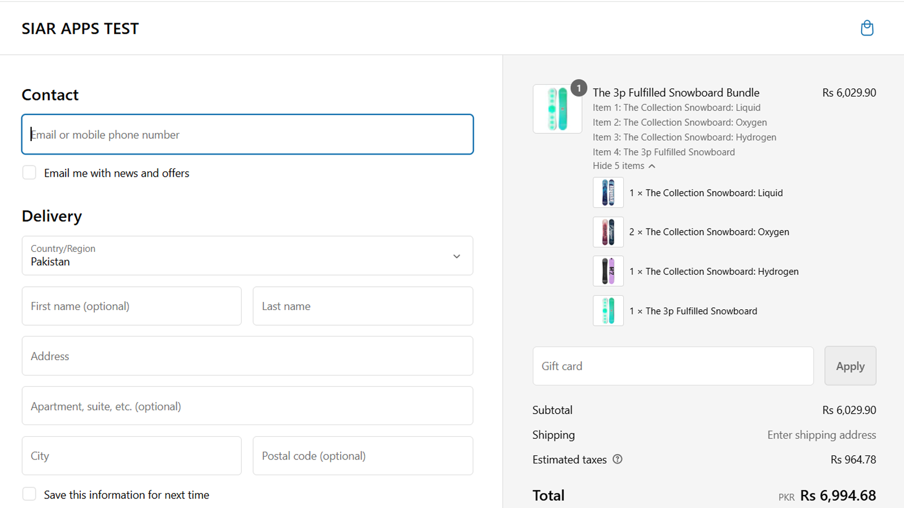Click The Collection Snowboard: Liquid thumbnail
904x508 pixels.
pyautogui.click(x=608, y=192)
